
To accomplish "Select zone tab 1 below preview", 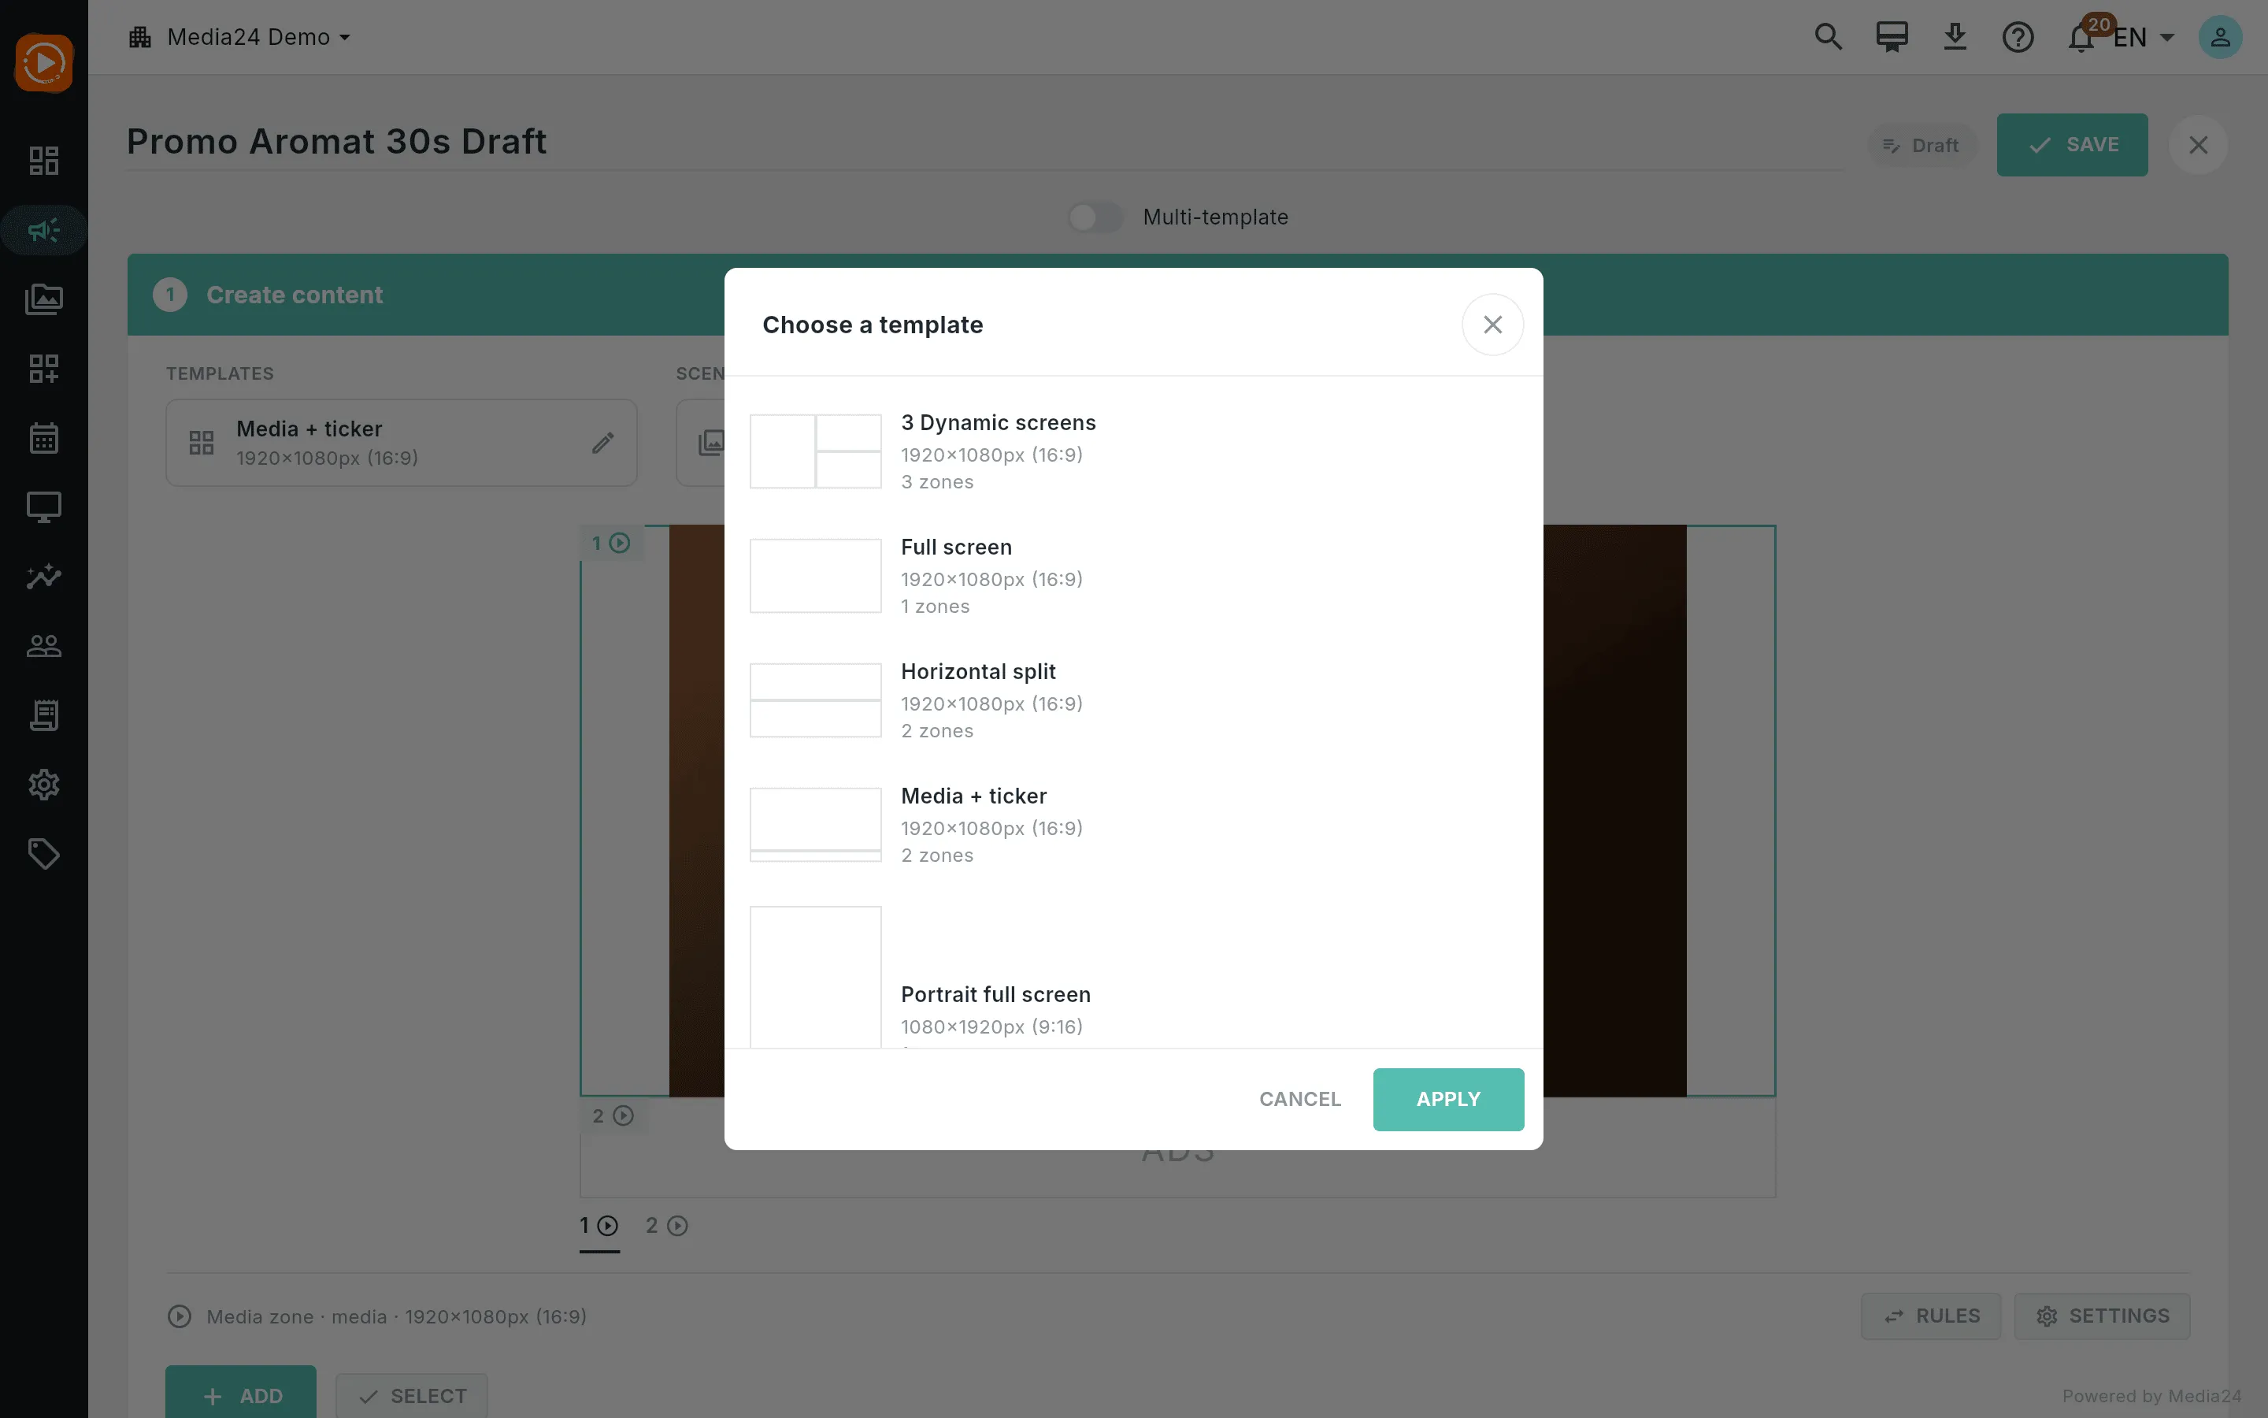I will pyautogui.click(x=598, y=1226).
